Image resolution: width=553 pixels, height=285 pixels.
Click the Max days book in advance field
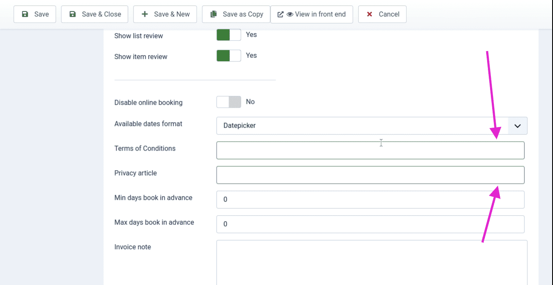pos(370,224)
